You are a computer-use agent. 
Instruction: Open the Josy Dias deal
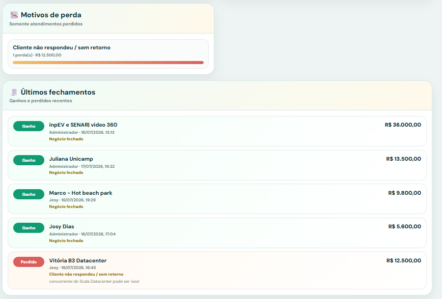62,227
